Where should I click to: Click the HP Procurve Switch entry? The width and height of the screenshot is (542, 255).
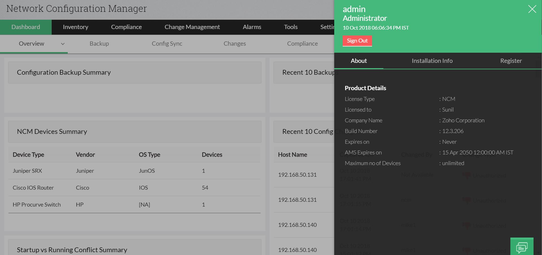point(36,205)
